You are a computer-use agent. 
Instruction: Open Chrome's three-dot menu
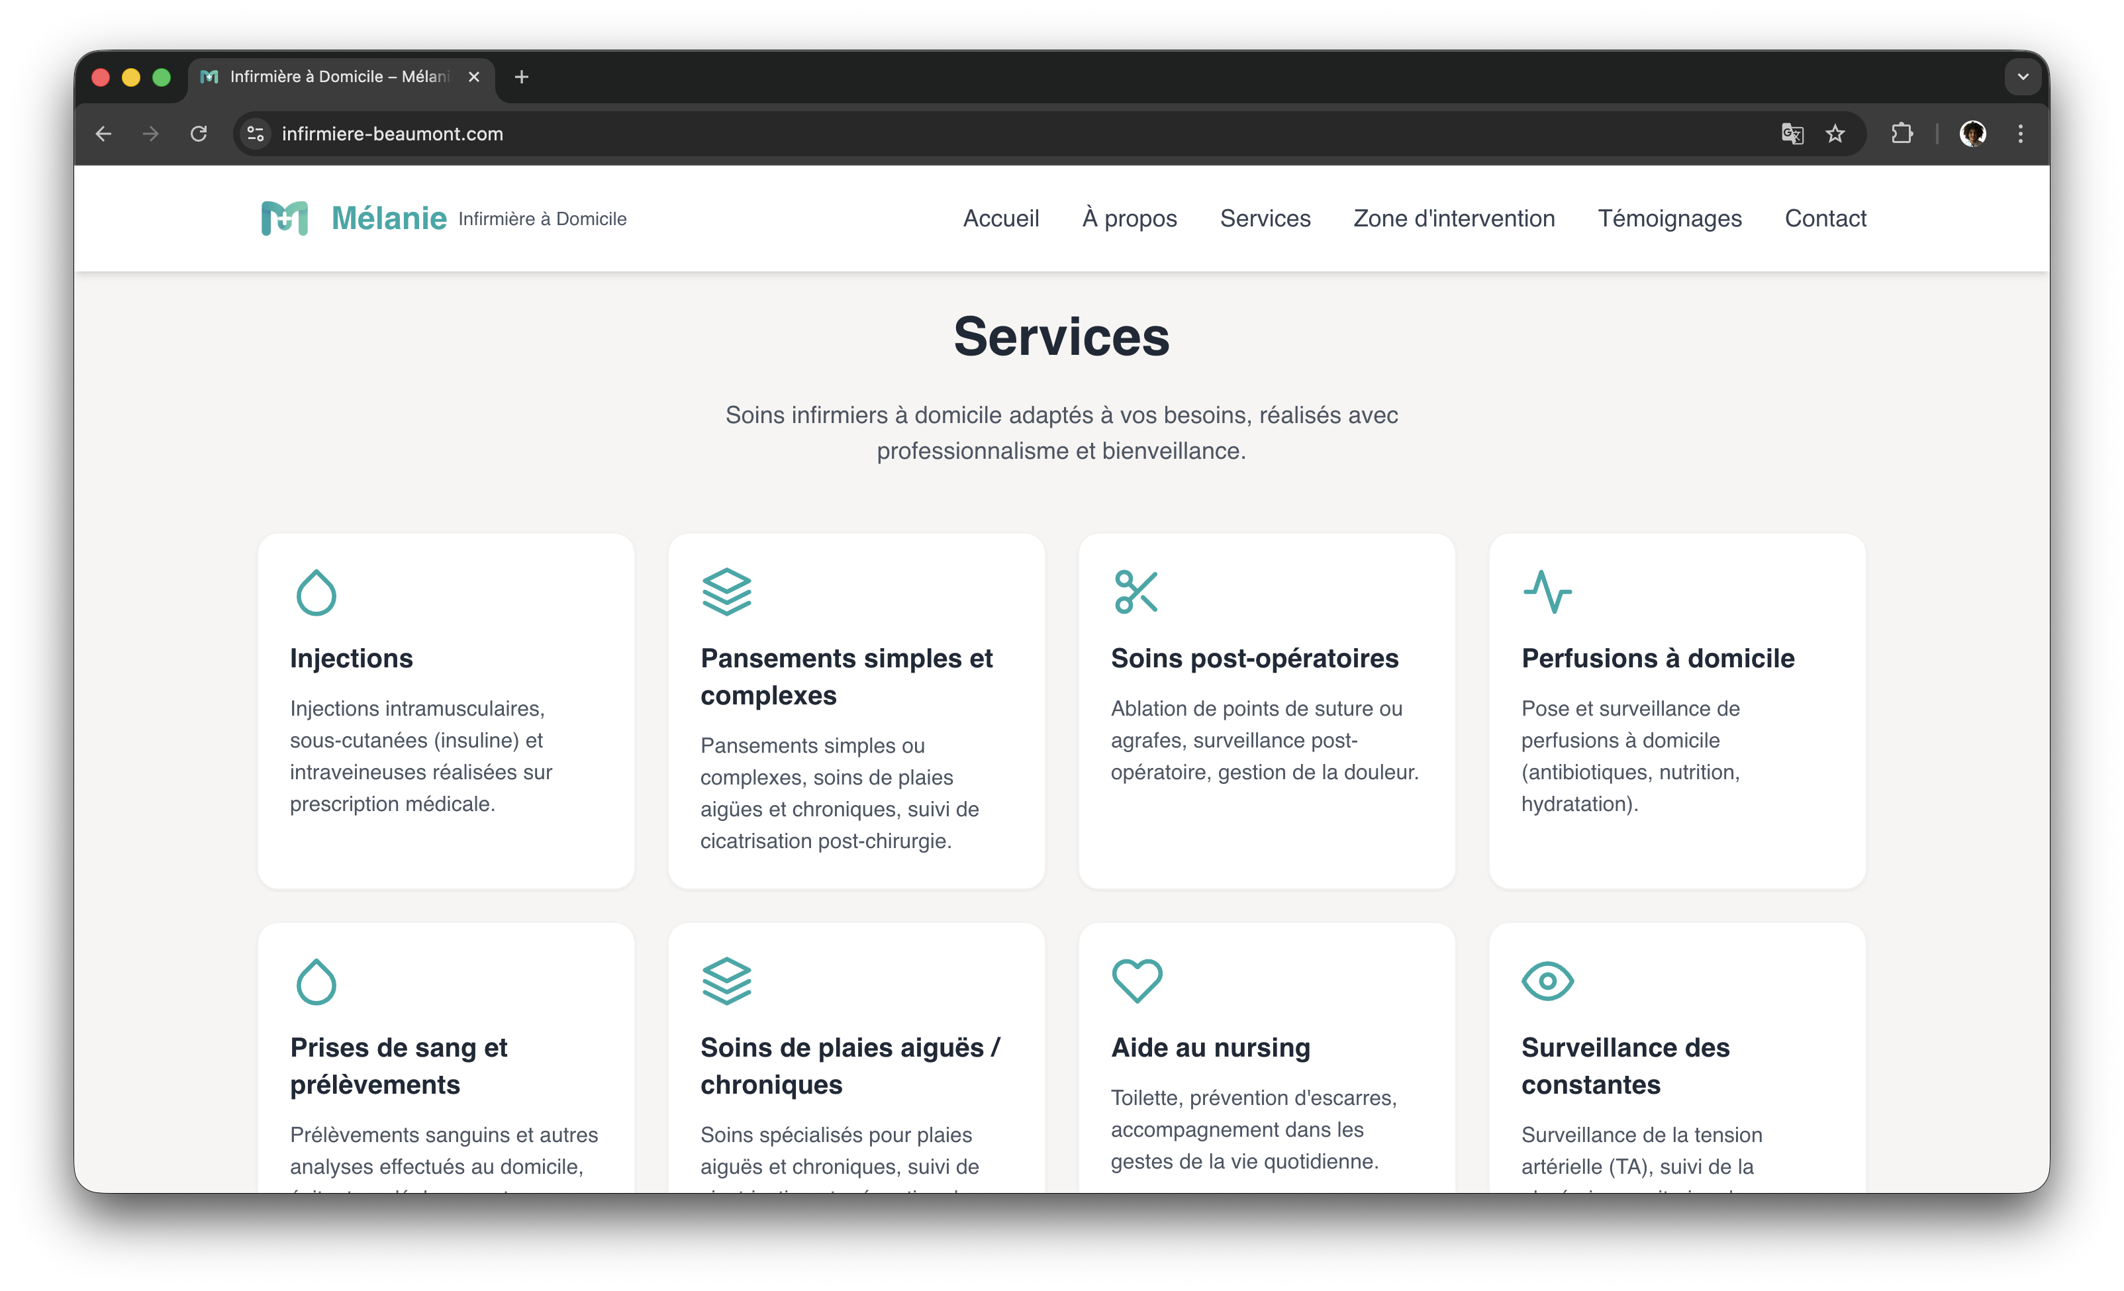tap(2019, 134)
